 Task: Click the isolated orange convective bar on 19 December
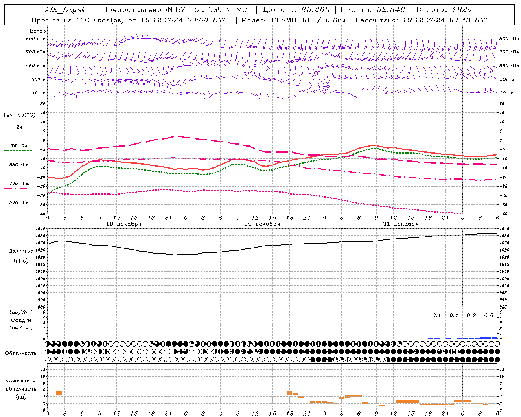pos(59,393)
